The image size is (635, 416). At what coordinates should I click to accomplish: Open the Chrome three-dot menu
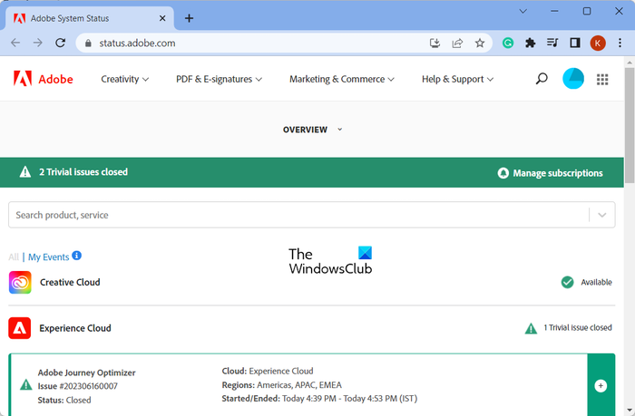pyautogui.click(x=620, y=43)
